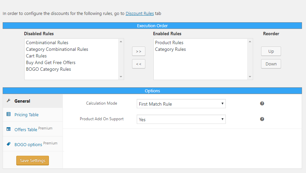The image size is (306, 173).
Task: Move selected rule to Disabled with << button
Action: click(x=139, y=64)
